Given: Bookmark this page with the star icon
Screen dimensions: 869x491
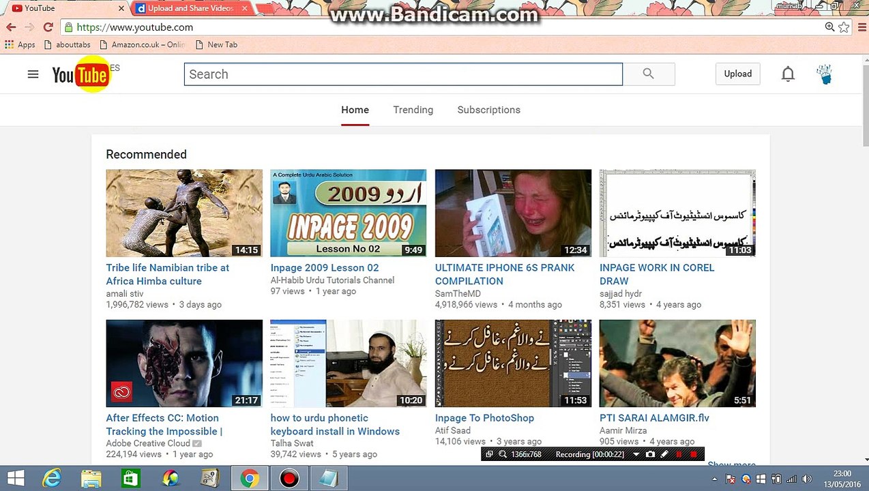Looking at the screenshot, I should pos(844,27).
